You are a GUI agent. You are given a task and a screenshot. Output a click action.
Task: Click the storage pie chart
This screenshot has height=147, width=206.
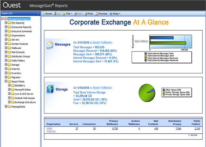tap(147, 93)
